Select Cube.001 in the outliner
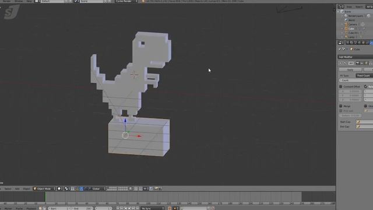Viewport: 373px width, 210px height. (353, 33)
